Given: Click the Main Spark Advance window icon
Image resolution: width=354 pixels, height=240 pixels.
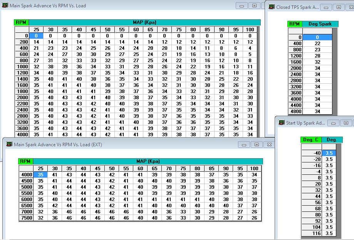Looking at the screenshot, I should [5, 6].
